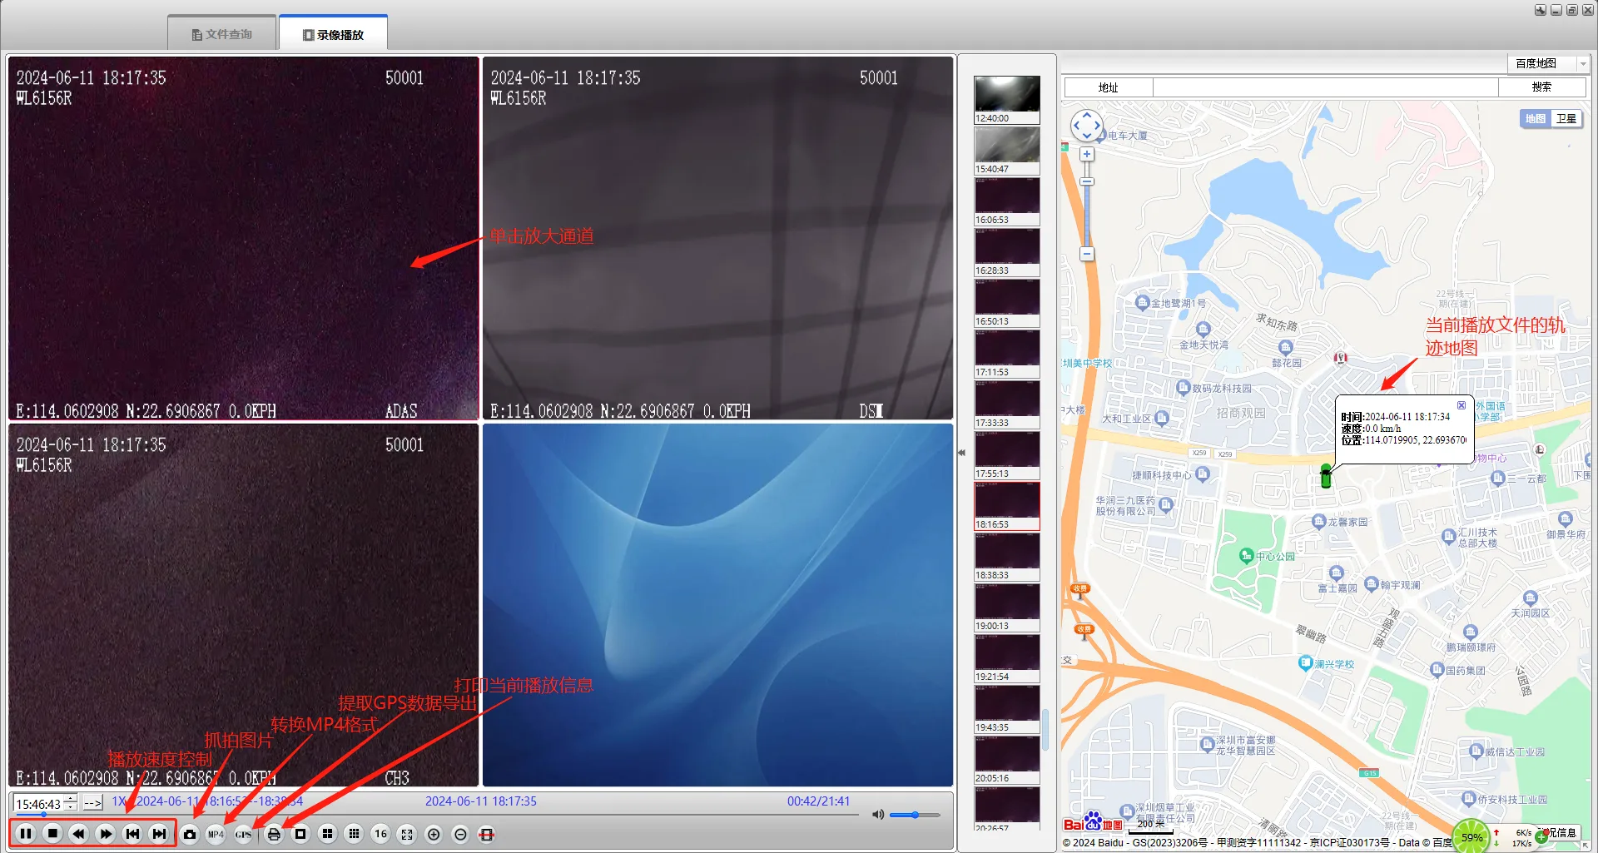Decrease the time with the spinner down arrow

click(x=71, y=808)
